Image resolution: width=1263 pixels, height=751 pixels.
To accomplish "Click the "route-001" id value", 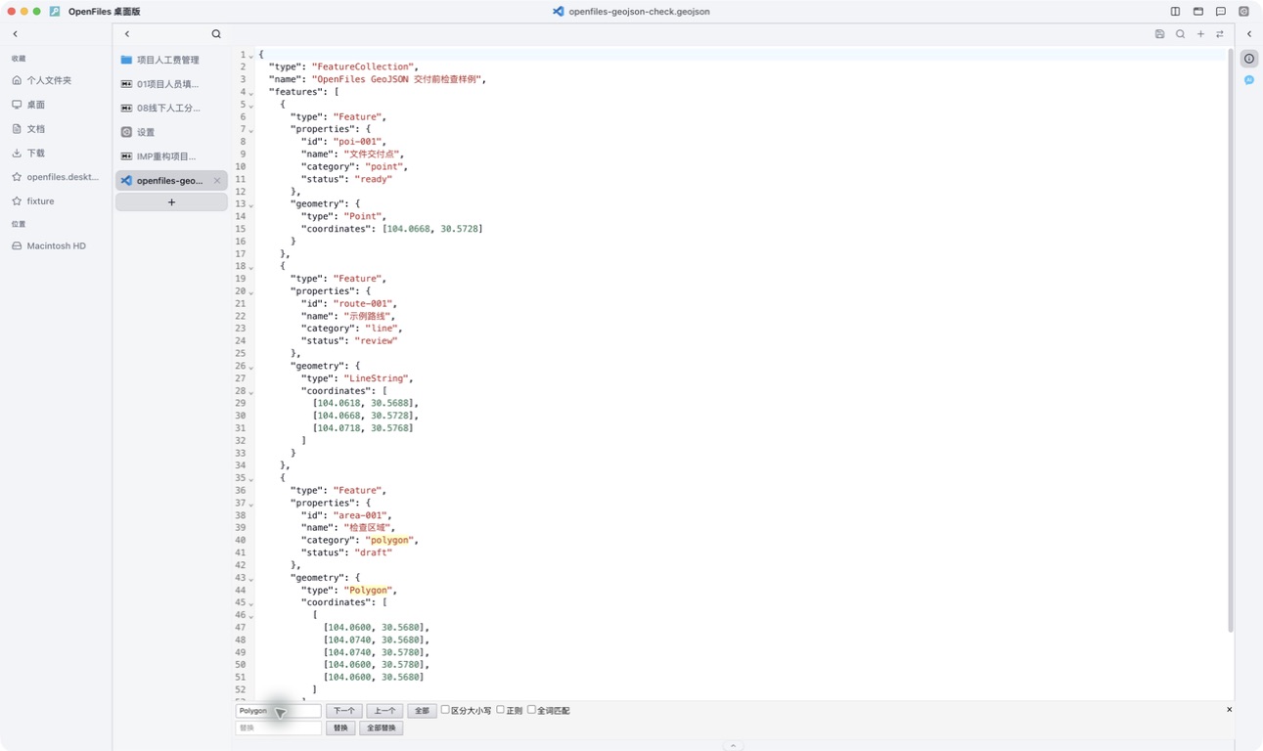I will click(364, 304).
